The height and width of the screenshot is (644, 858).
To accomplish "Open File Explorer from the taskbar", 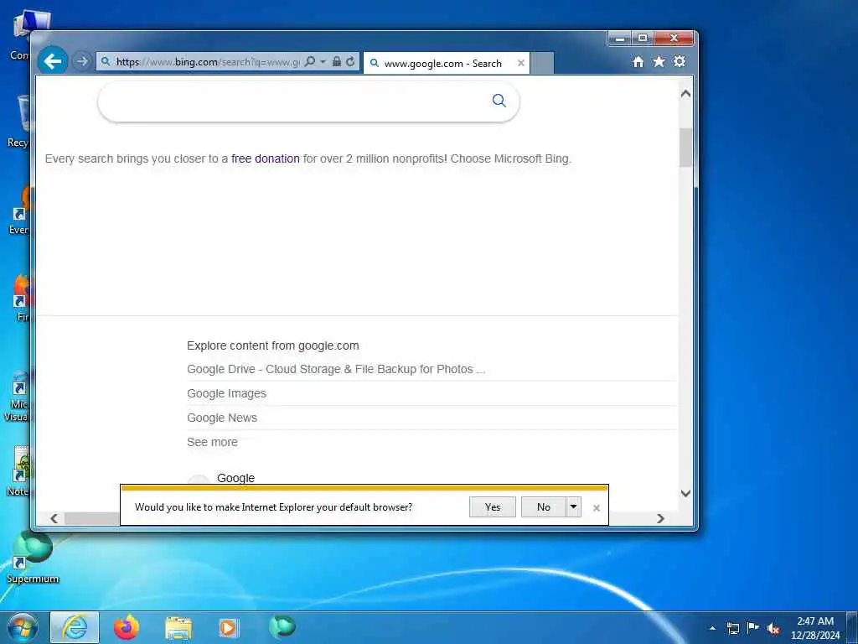I will coord(178,627).
